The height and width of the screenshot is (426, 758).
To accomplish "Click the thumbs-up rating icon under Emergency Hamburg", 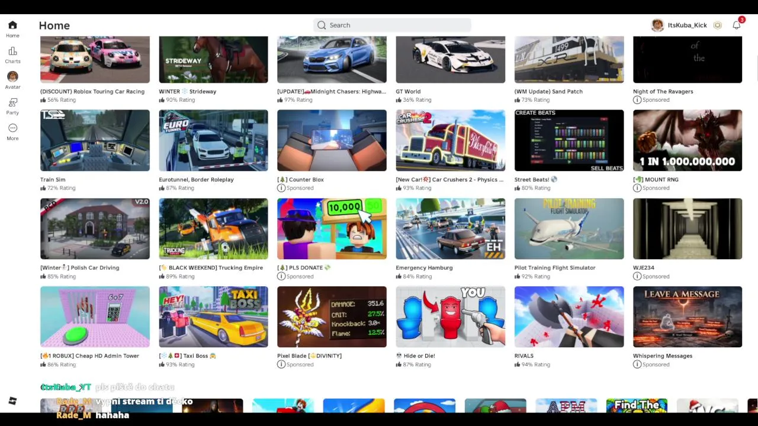I will click(x=399, y=276).
